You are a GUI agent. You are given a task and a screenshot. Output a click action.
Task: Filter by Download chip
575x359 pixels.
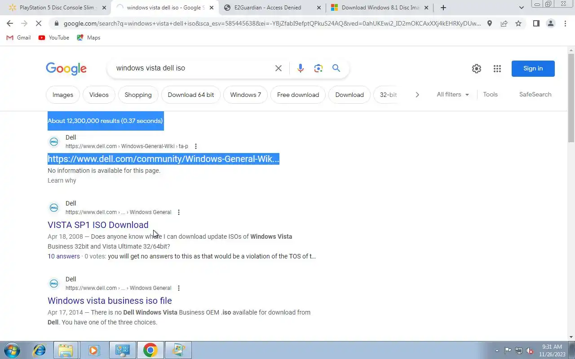tap(349, 95)
